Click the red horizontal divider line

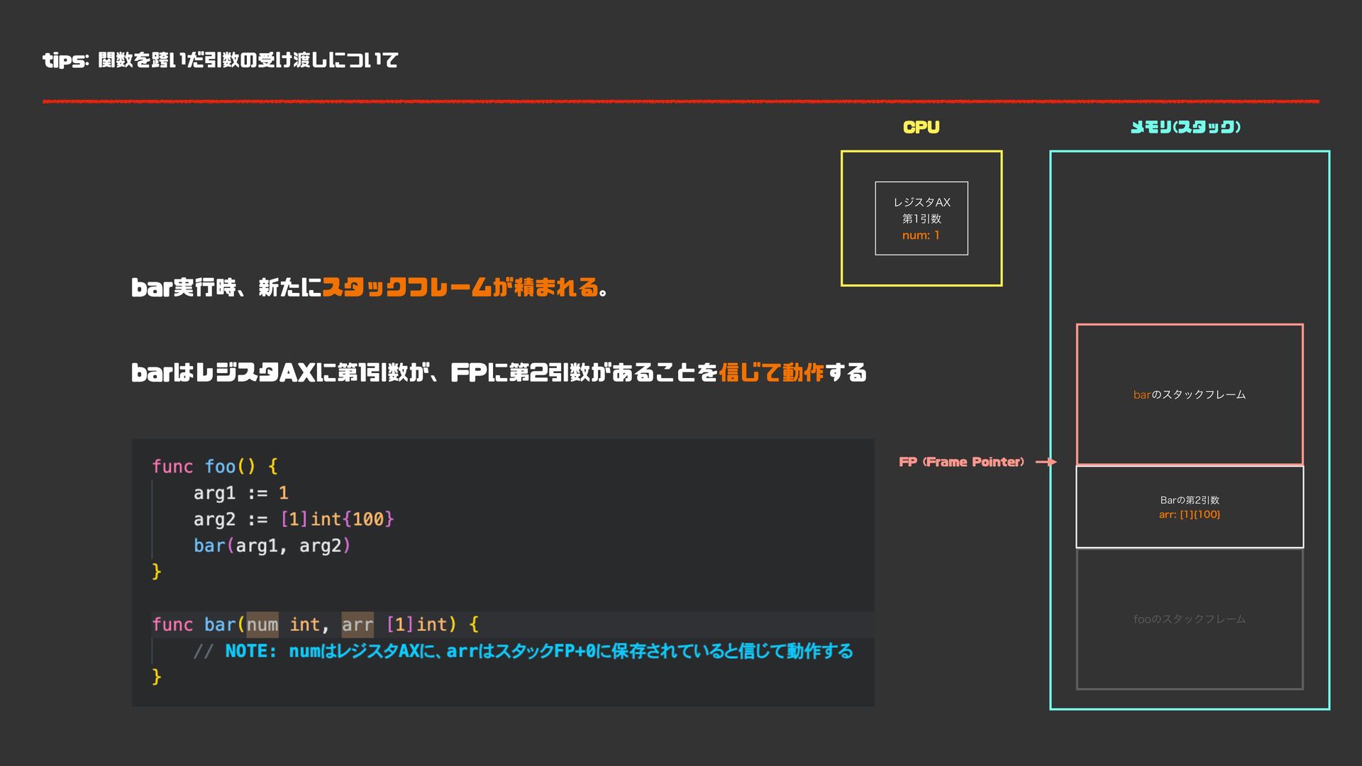[681, 101]
